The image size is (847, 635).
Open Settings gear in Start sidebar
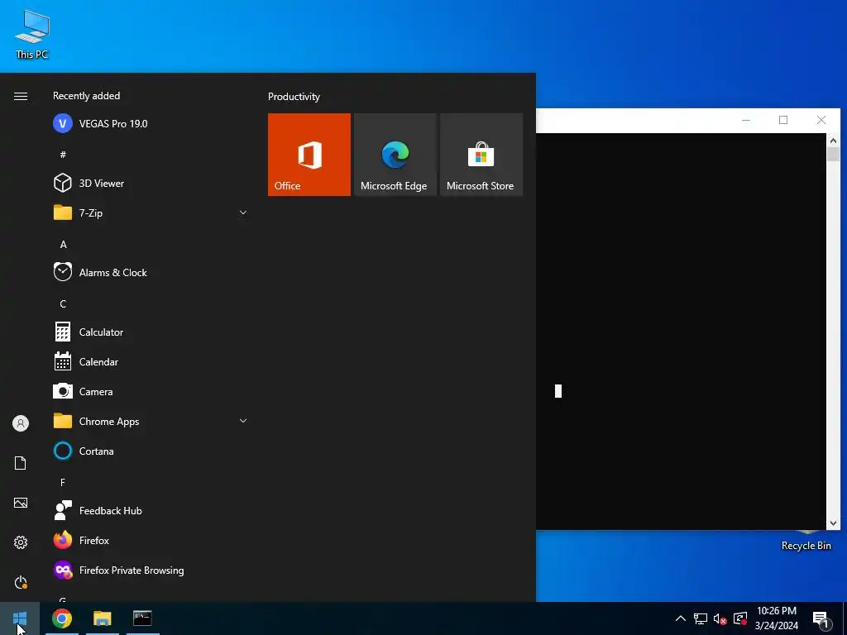coord(21,542)
